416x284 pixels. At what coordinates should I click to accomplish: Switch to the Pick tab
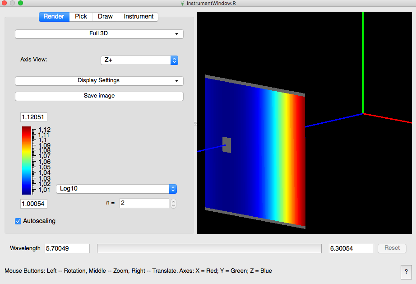pyautogui.click(x=81, y=16)
